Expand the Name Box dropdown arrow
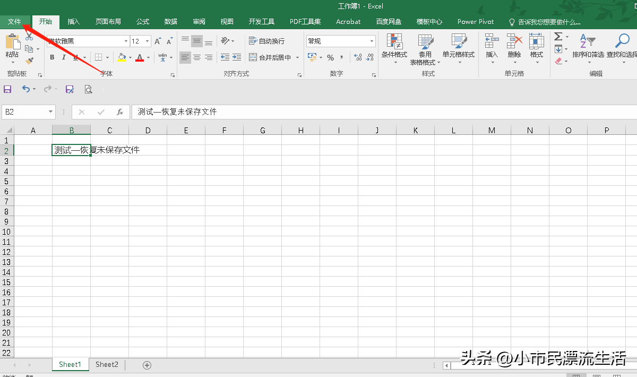Viewport: 637px width, 377px height. pos(51,112)
